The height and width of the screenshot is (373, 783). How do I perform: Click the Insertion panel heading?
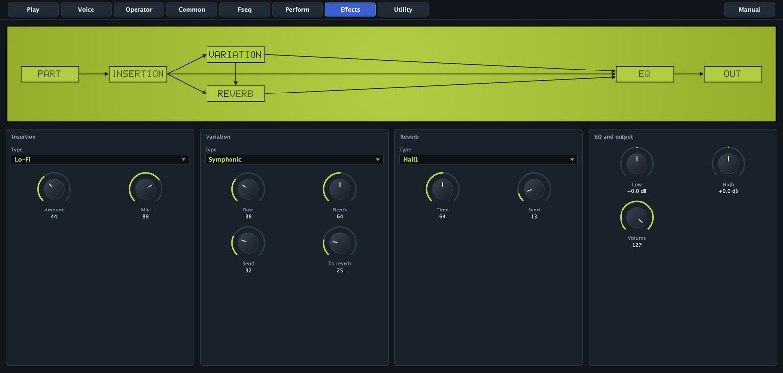point(23,137)
